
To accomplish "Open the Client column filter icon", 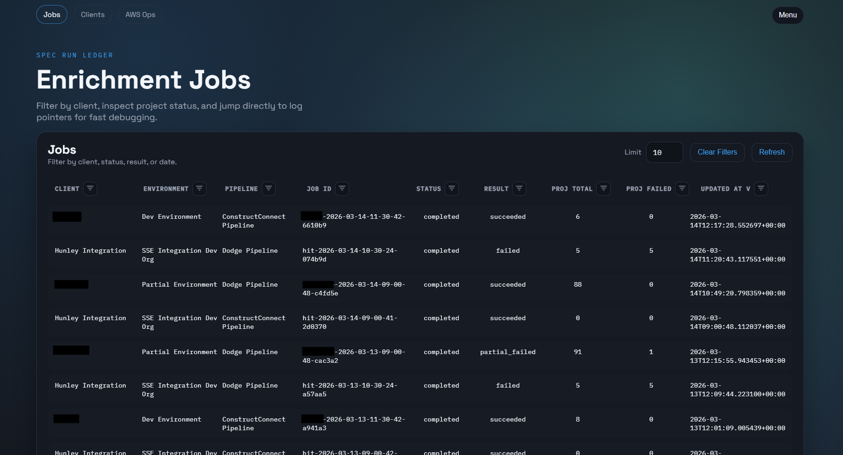I will pyautogui.click(x=90, y=189).
